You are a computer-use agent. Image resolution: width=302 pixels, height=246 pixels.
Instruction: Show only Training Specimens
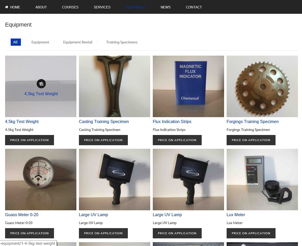click(x=122, y=42)
